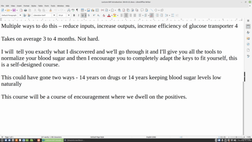This screenshot has width=252, height=142.
Task: Expand the Underline style dropdown arrow
Action: pyautogui.click(x=85, y=15)
